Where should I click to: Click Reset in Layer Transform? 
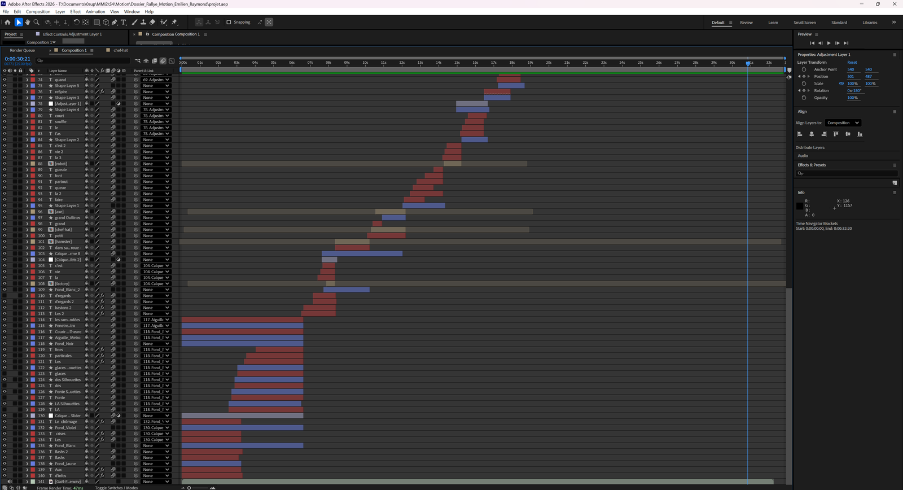(x=852, y=63)
